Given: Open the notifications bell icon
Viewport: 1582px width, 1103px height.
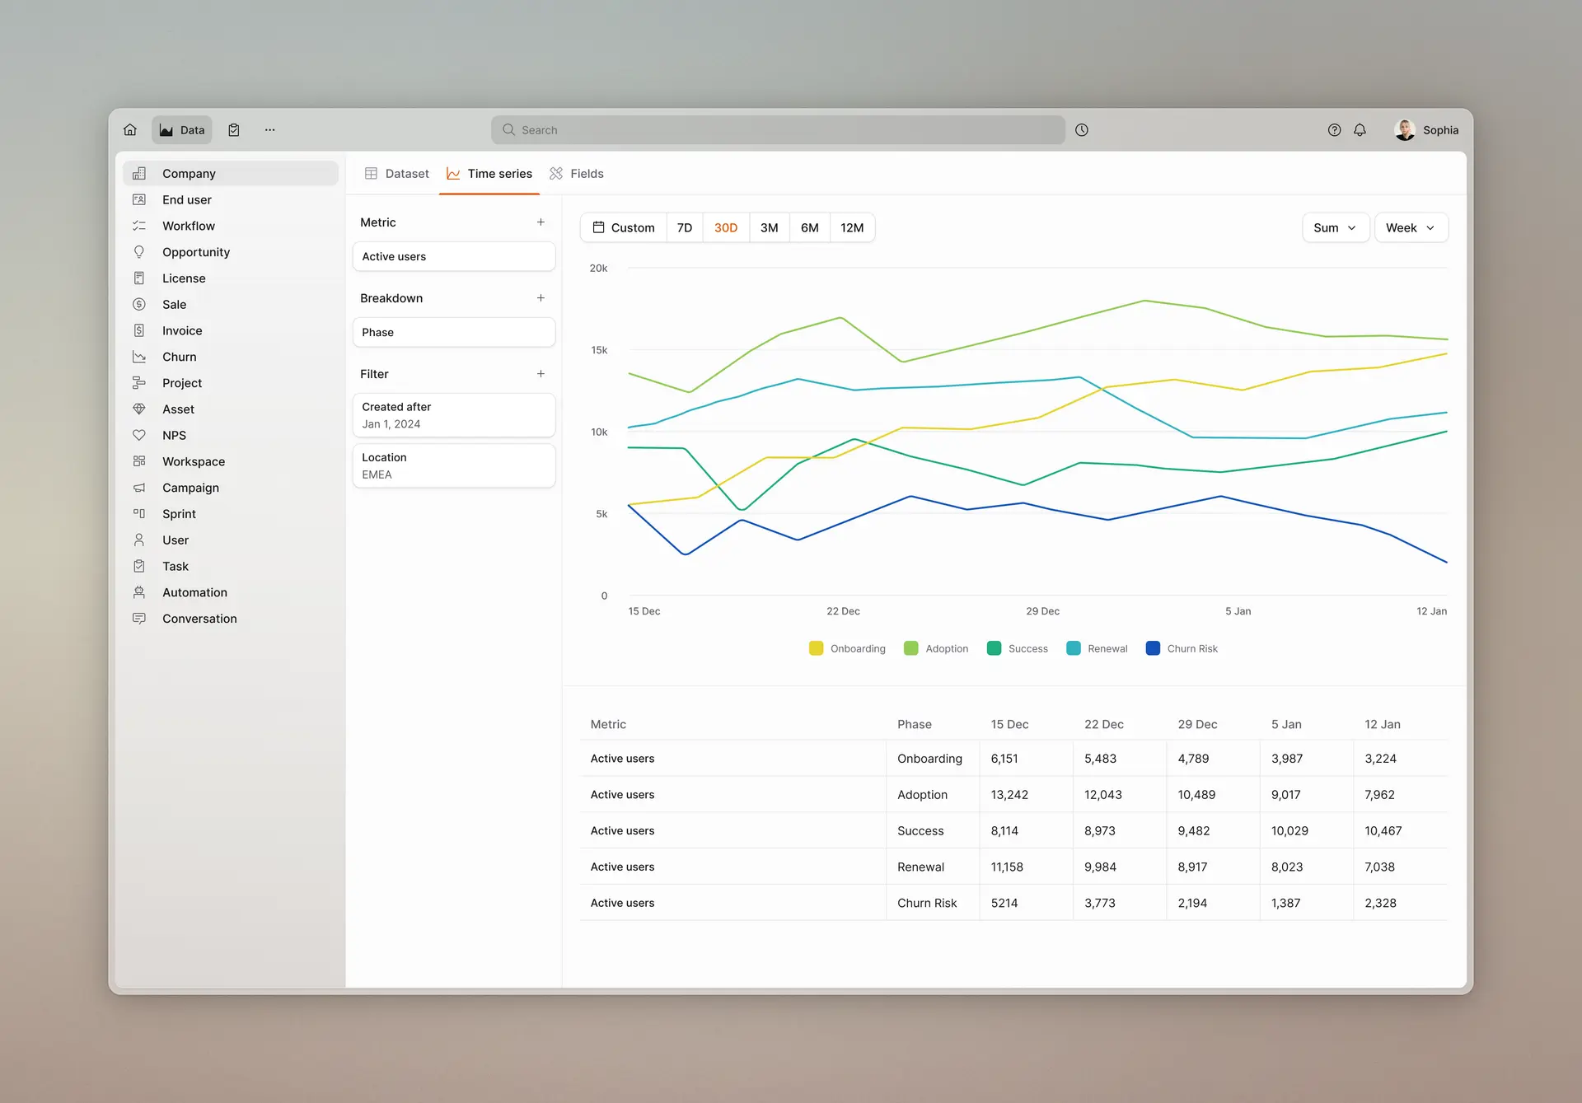Looking at the screenshot, I should [1360, 130].
